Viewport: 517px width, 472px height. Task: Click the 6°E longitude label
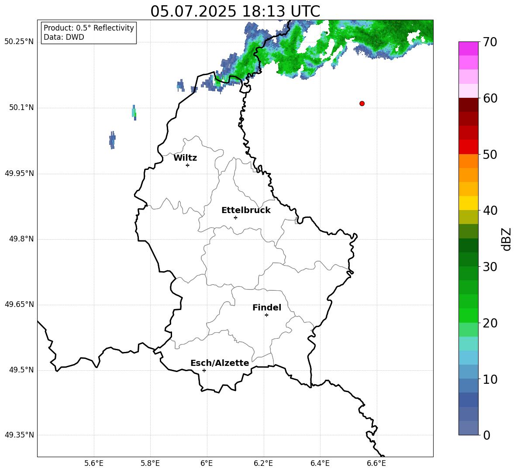(x=207, y=463)
